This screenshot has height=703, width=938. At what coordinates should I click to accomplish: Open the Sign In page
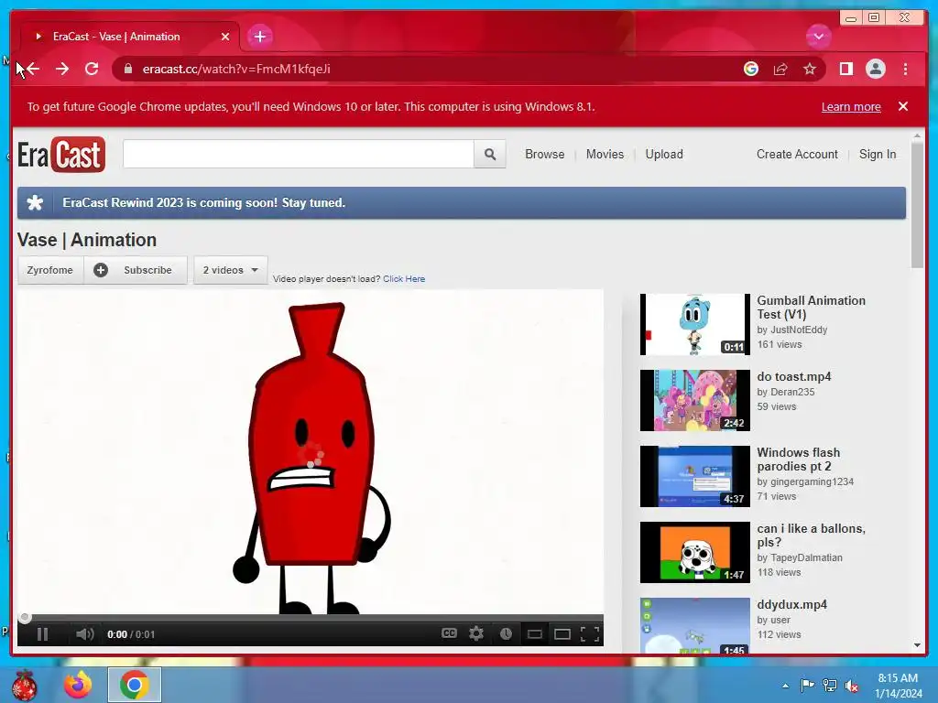click(878, 154)
